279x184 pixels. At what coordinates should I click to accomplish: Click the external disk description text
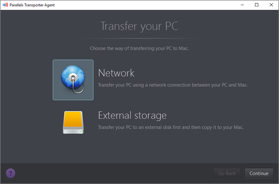171,128
